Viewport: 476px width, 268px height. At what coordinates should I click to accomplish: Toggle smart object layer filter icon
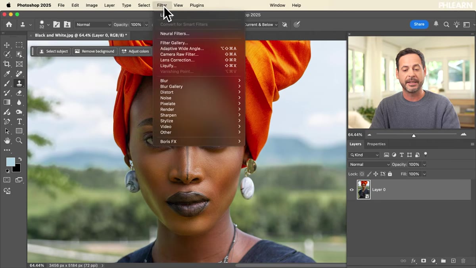tap(417, 155)
